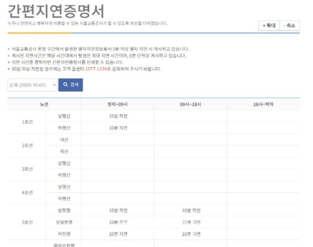Click the 1호선 row label
313x247 pixels.
tap(27, 122)
